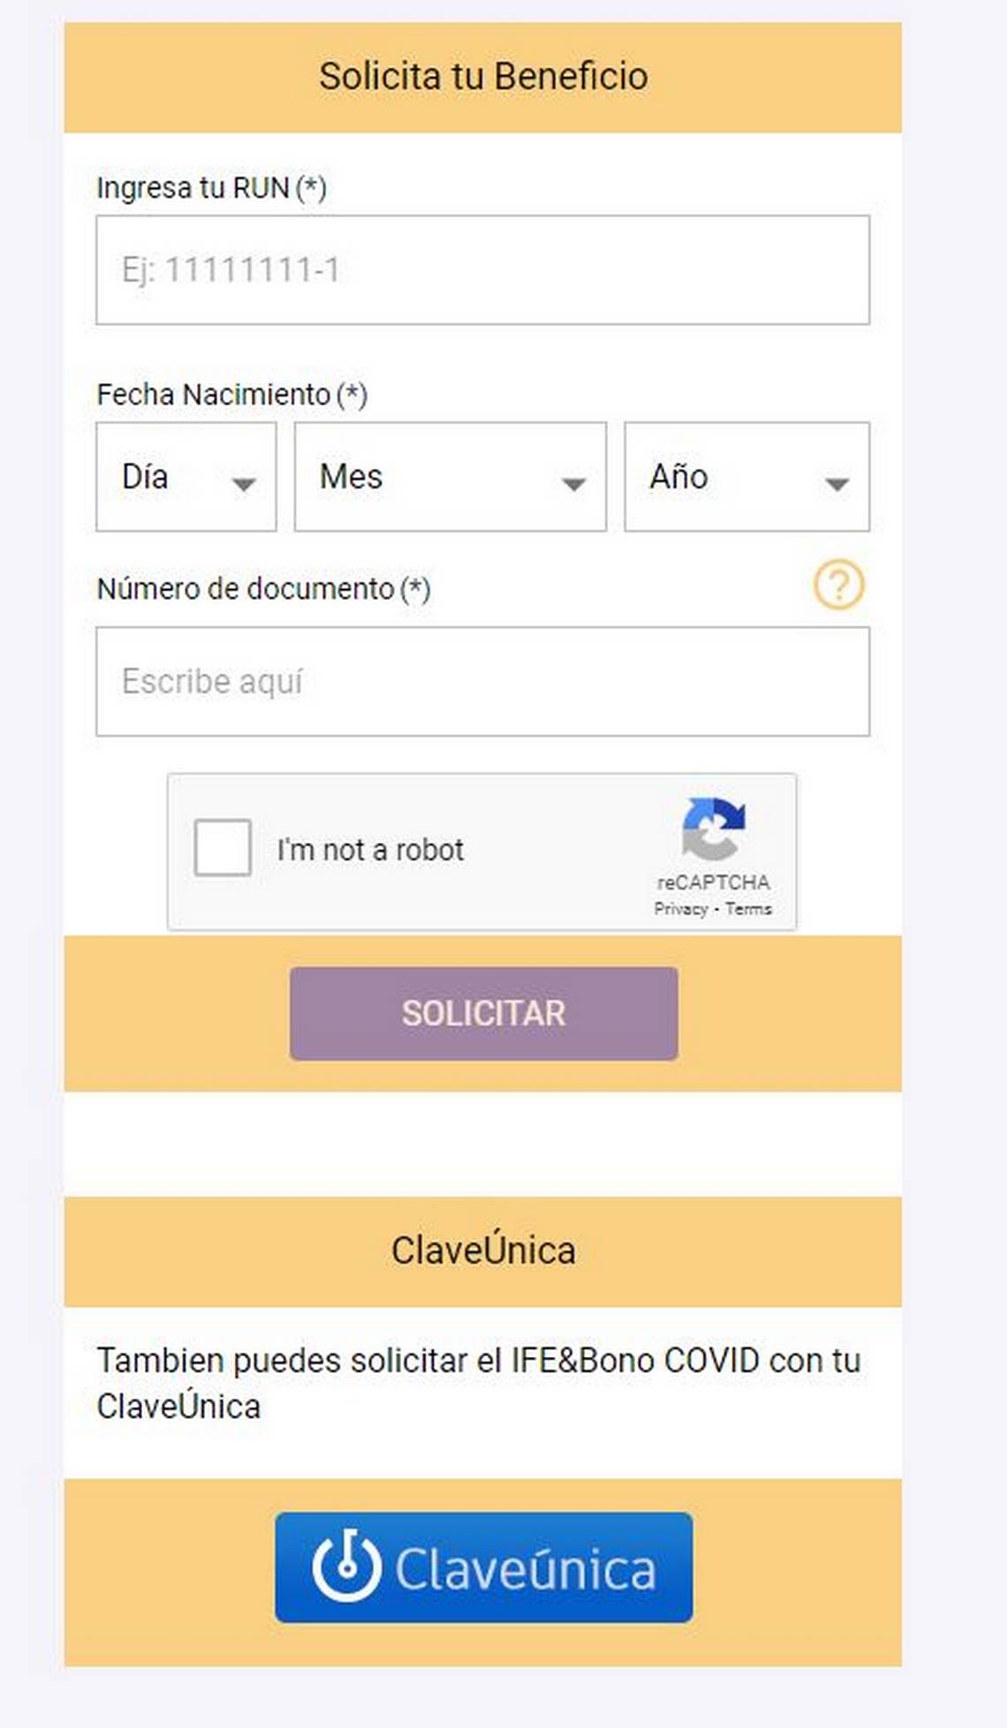
Task: Click the power symbol in Claveúnica button
Action: click(347, 1565)
